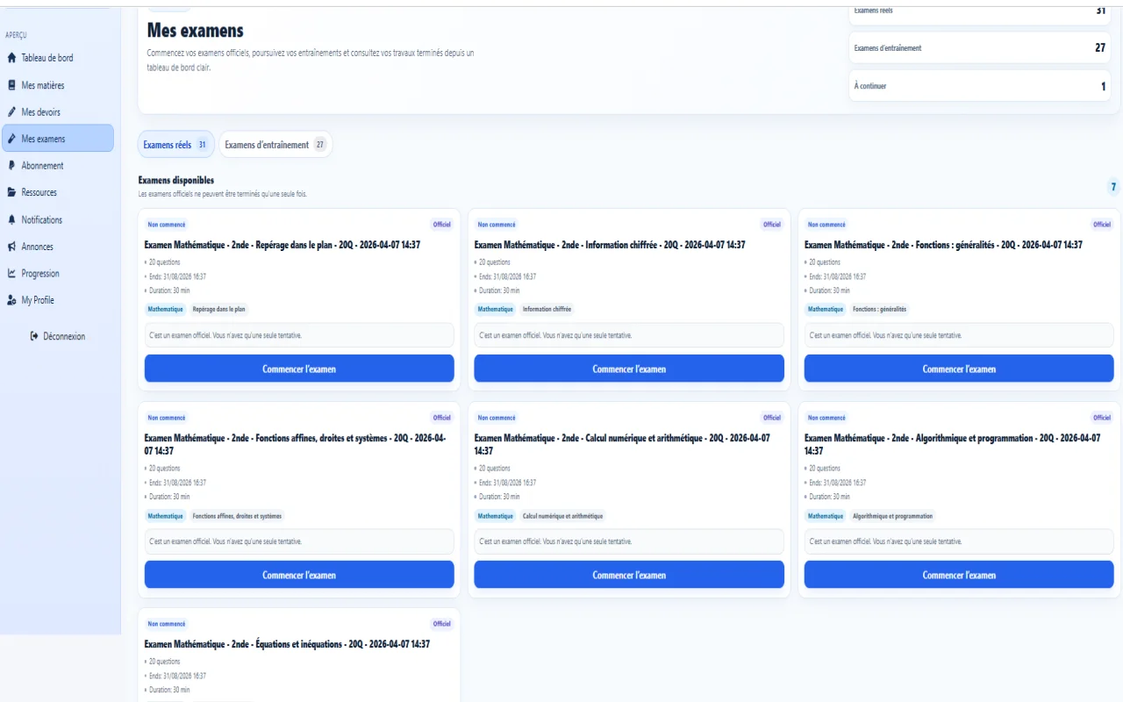Click the Mes matières book icon
The image size is (1123, 702).
(11, 85)
